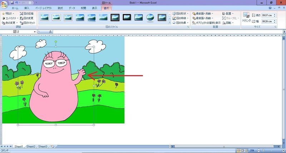Open the 色の変更 recolor dropdown
This screenshot has width=286, height=153.
pos(10,23)
